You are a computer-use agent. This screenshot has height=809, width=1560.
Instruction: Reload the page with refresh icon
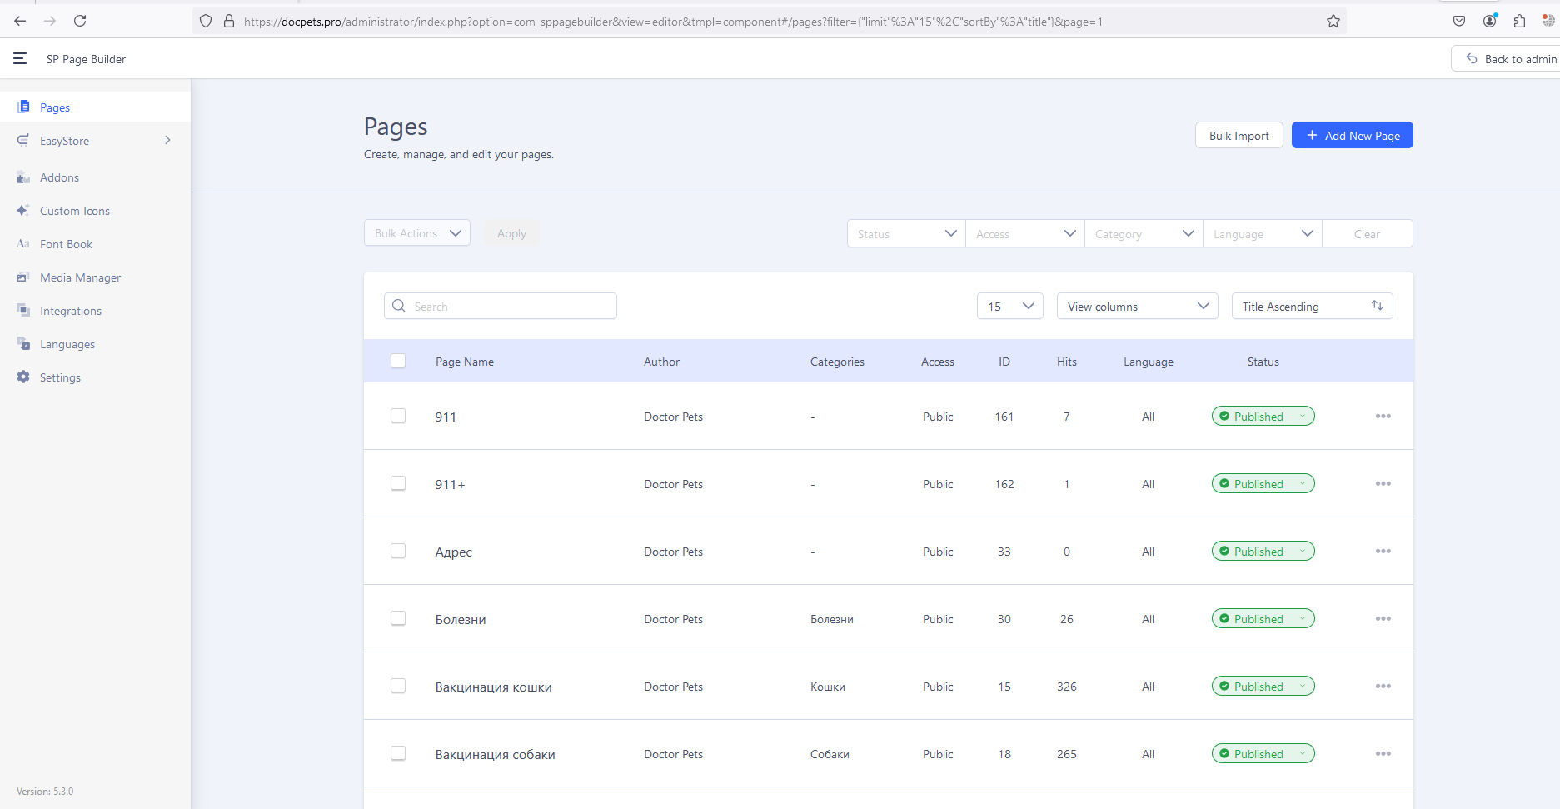[80, 21]
